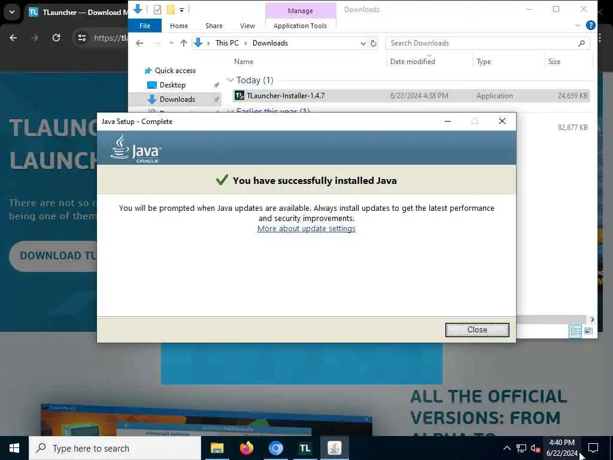Click the network status tray icon
The height and width of the screenshot is (460, 613).
521,448
